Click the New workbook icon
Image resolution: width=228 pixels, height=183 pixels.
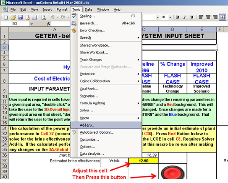tap(6, 17)
